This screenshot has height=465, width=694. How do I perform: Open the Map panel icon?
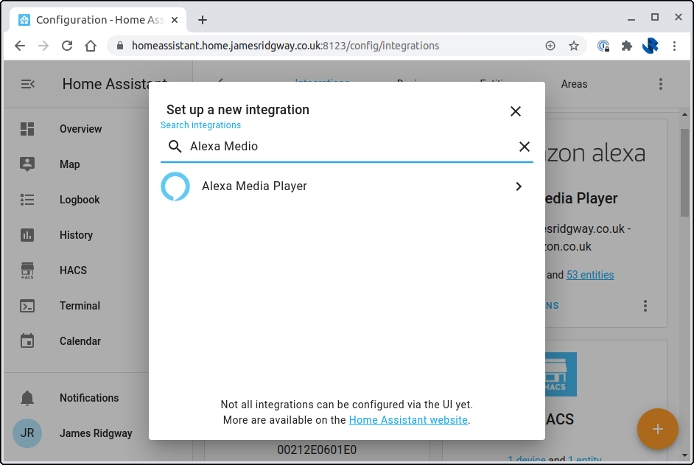(27, 164)
